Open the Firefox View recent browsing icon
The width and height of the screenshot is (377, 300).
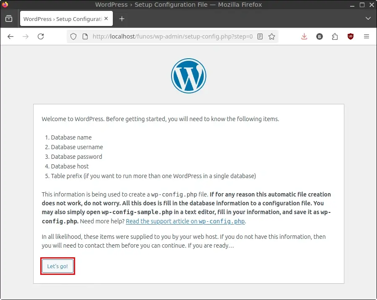(x=9, y=18)
